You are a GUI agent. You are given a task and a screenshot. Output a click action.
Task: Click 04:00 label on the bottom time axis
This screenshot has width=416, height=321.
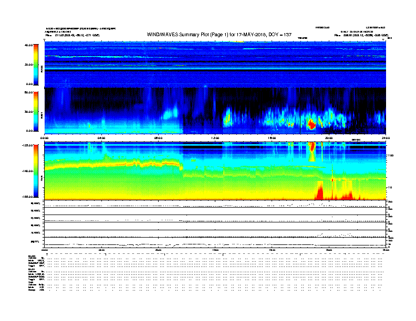[101, 250]
